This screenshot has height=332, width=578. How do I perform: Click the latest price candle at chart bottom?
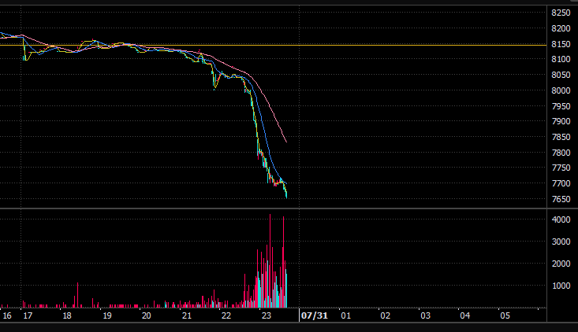click(x=286, y=195)
